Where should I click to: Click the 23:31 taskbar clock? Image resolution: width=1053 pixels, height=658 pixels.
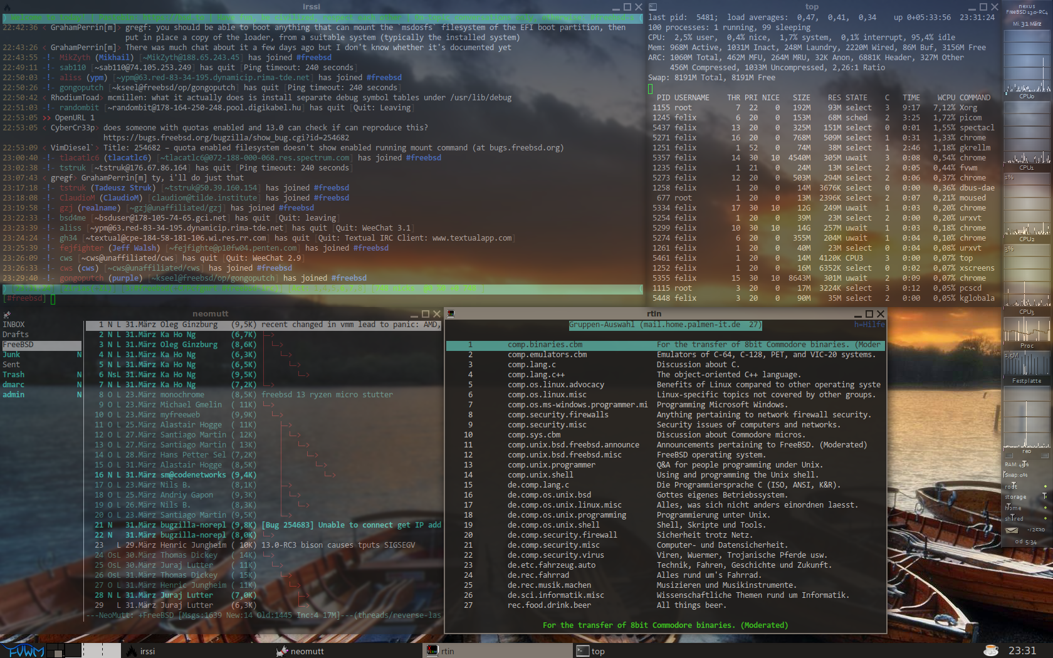(1022, 650)
